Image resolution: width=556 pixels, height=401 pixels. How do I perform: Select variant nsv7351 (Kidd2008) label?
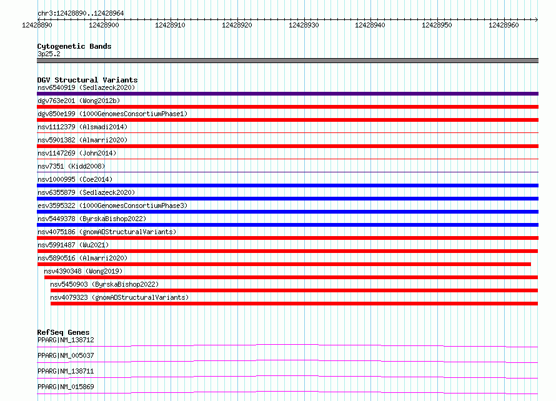pyautogui.click(x=71, y=166)
